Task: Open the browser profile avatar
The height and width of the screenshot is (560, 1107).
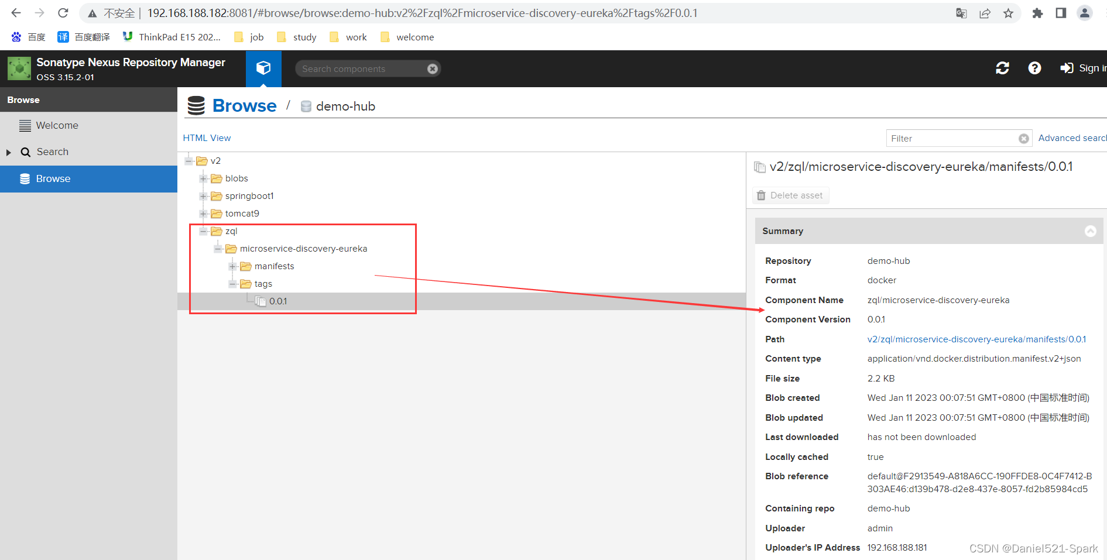Action: (1085, 13)
